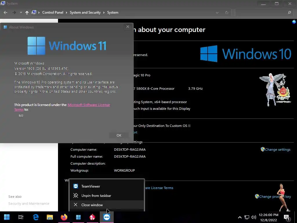Click the Control Panel breadcrumb
This screenshot has height=223, width=297.
(53, 12)
